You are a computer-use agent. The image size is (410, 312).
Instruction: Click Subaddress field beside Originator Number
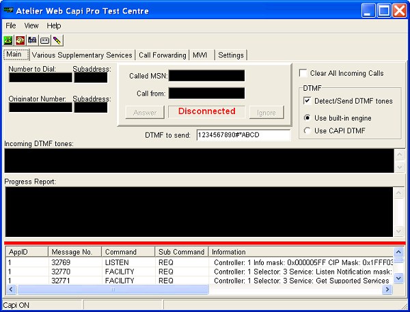point(91,107)
